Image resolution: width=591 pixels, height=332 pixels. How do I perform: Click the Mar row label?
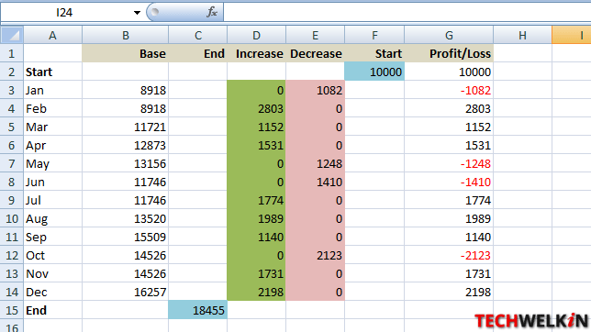[x=37, y=127]
